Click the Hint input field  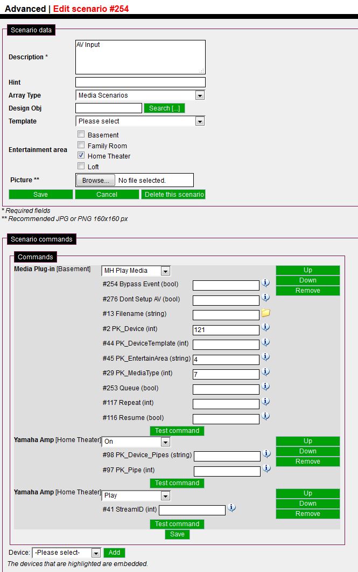[x=141, y=82]
